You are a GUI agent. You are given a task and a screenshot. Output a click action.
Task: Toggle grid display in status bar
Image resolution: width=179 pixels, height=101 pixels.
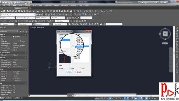(102, 98)
